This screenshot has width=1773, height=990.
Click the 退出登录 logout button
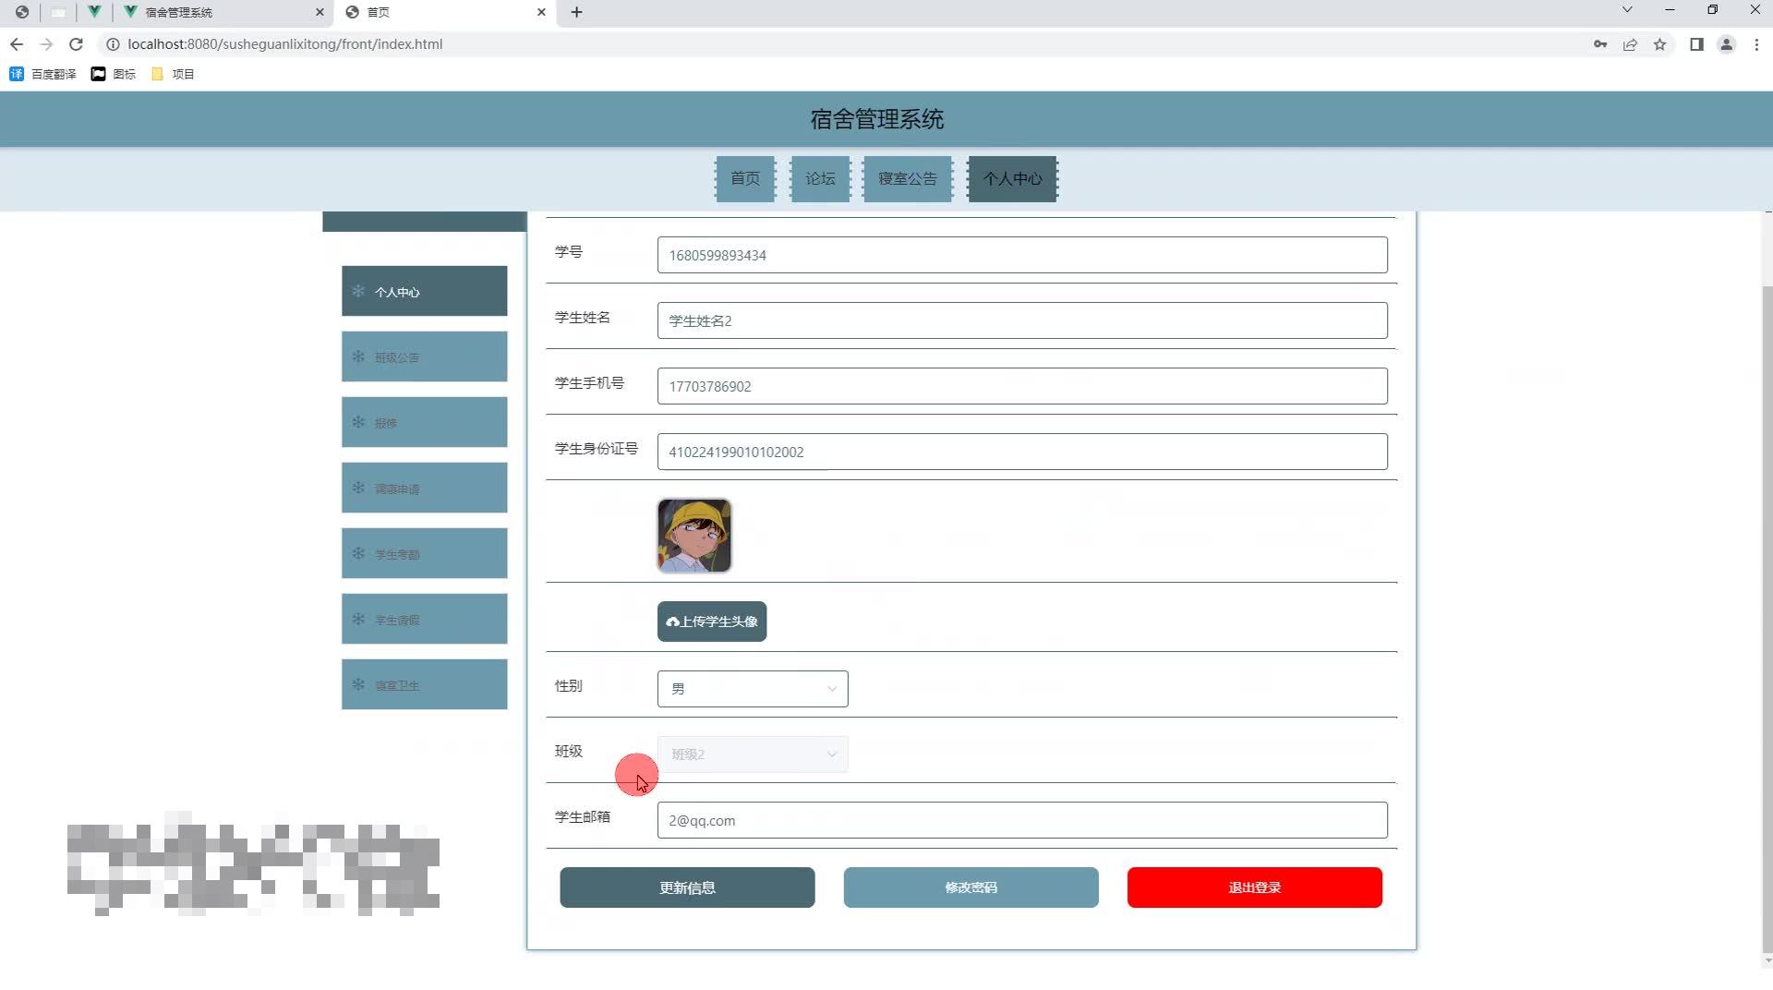[1253, 887]
